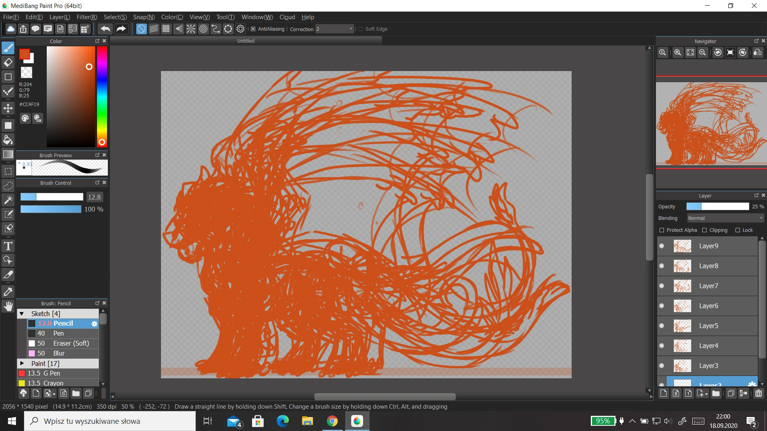Select the Eraser (Soft) brush

tap(71, 343)
